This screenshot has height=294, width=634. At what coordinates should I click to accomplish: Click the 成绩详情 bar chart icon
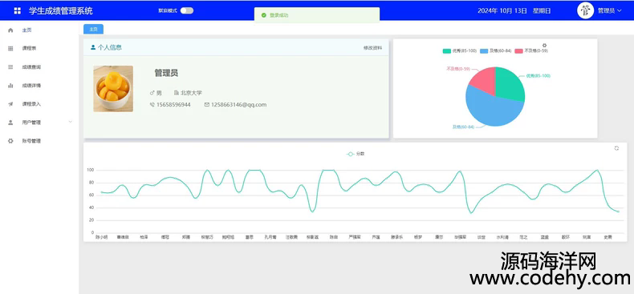pos(10,86)
